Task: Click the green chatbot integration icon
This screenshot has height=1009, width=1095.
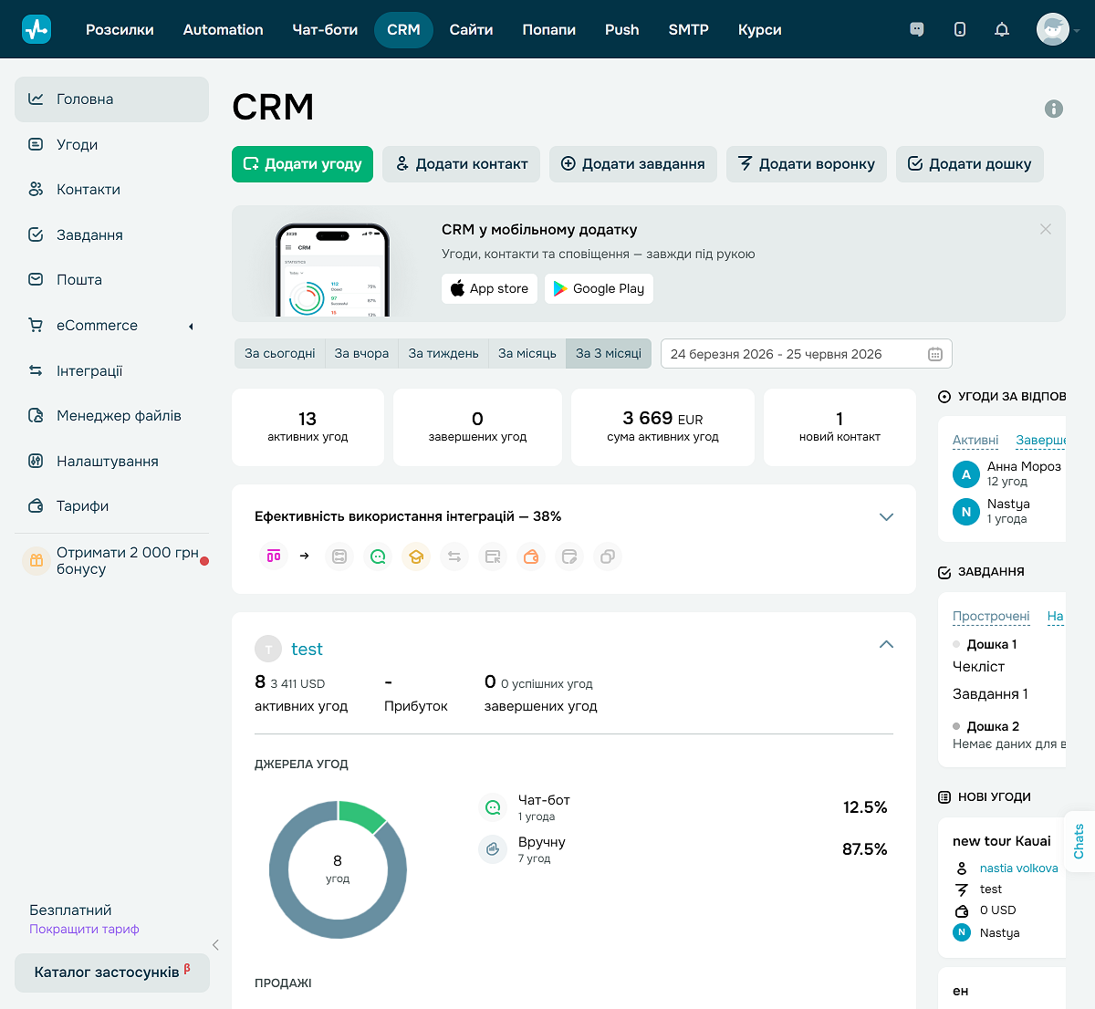Action: pyautogui.click(x=378, y=556)
